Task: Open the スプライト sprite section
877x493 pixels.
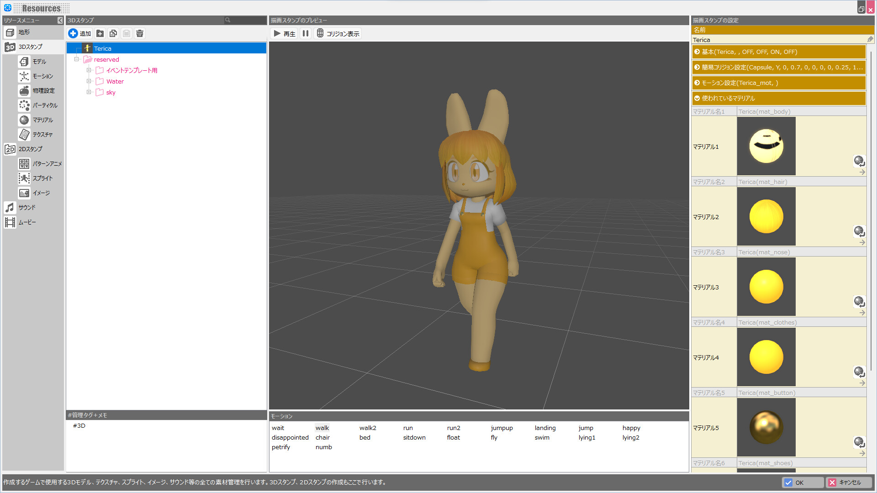Action: [42, 178]
